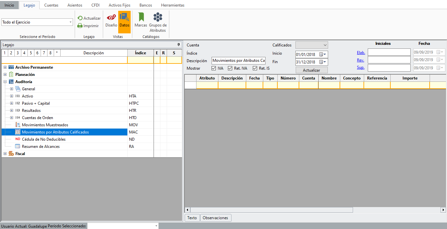Open the Cuentas ribbon tab

pyautogui.click(x=51, y=5)
